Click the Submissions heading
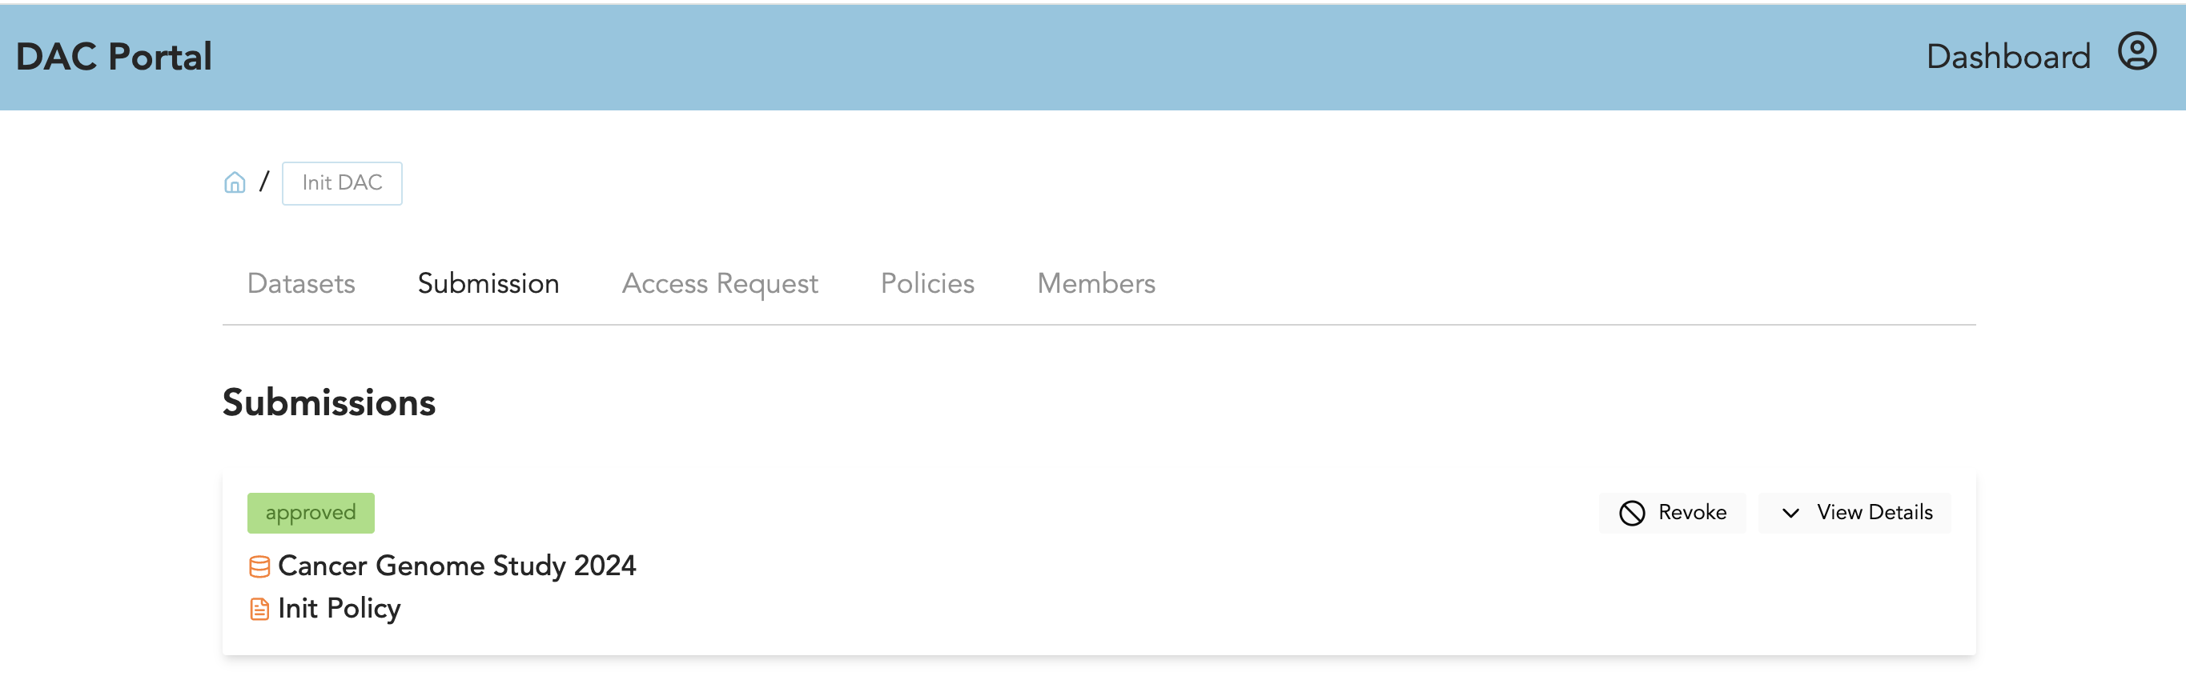This screenshot has height=696, width=2186. tap(328, 402)
